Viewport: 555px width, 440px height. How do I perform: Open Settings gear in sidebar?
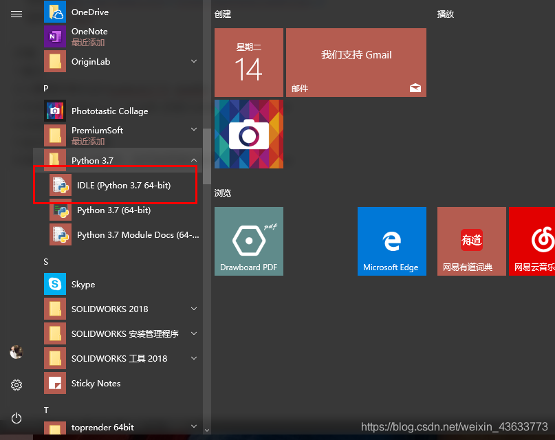point(17,385)
